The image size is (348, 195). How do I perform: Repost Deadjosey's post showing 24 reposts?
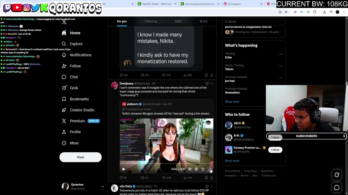pyautogui.click(x=144, y=178)
